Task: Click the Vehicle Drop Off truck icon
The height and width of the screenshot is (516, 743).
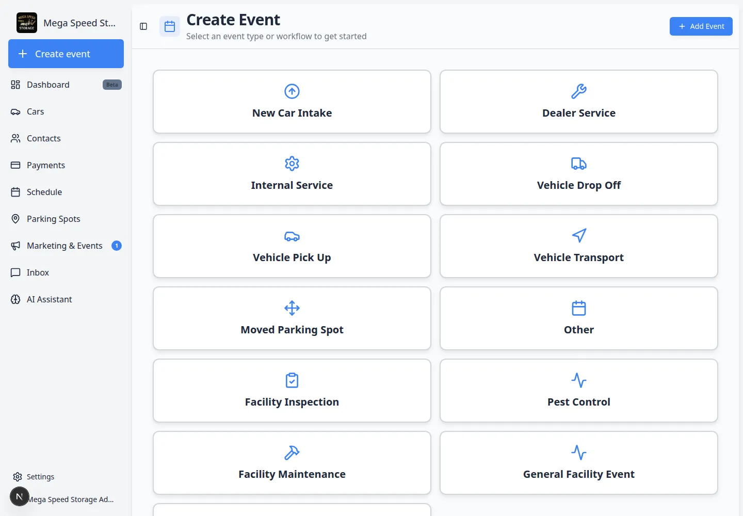Action: pyautogui.click(x=579, y=164)
